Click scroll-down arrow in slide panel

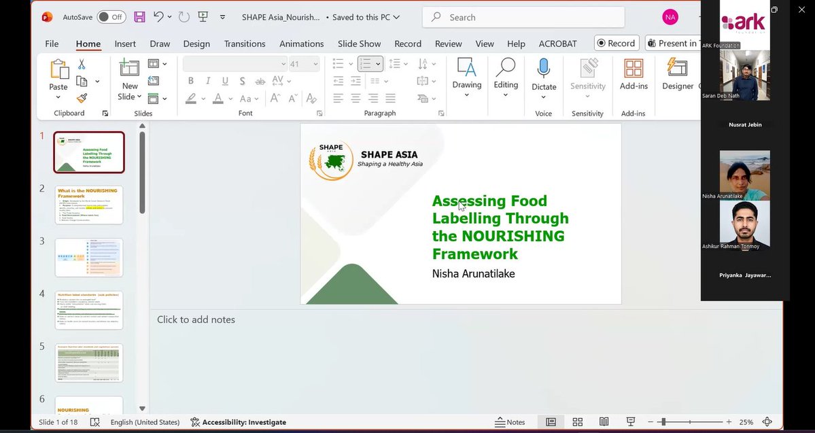(143, 409)
